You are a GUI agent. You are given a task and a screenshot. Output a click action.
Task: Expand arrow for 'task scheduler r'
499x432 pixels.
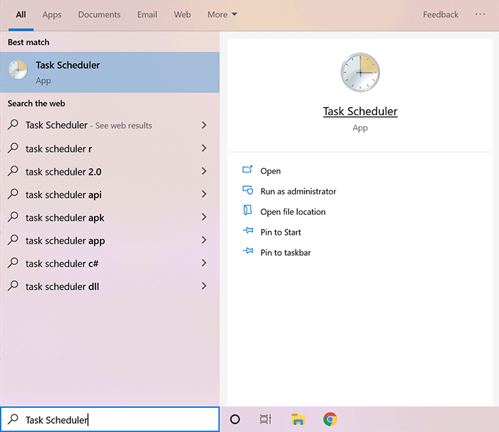point(204,148)
